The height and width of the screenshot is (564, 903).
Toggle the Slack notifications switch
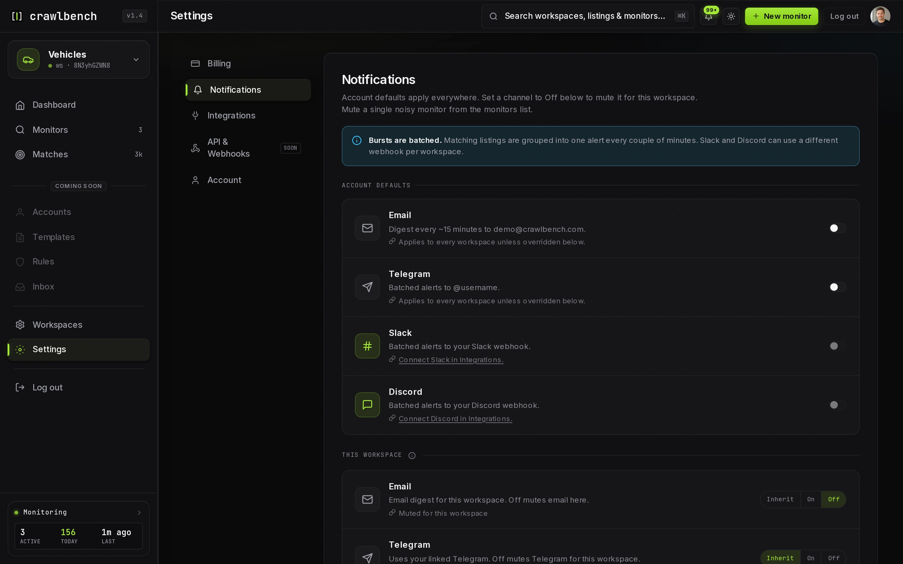point(838,346)
